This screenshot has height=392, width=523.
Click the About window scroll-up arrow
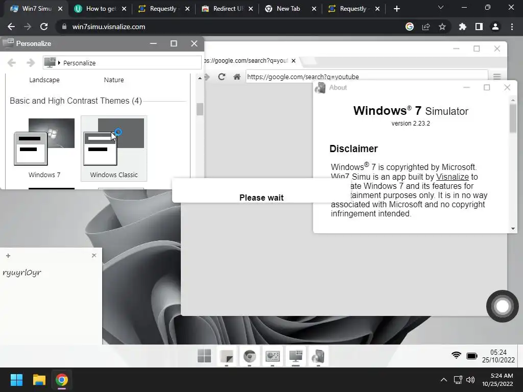[513, 100]
